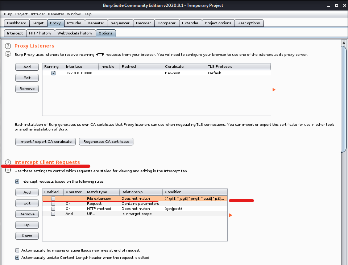Click Interface column header
This screenshot has height=265, width=348.
81,67
